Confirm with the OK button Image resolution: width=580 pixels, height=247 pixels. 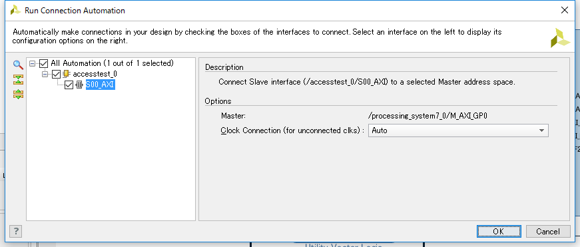[499, 232]
